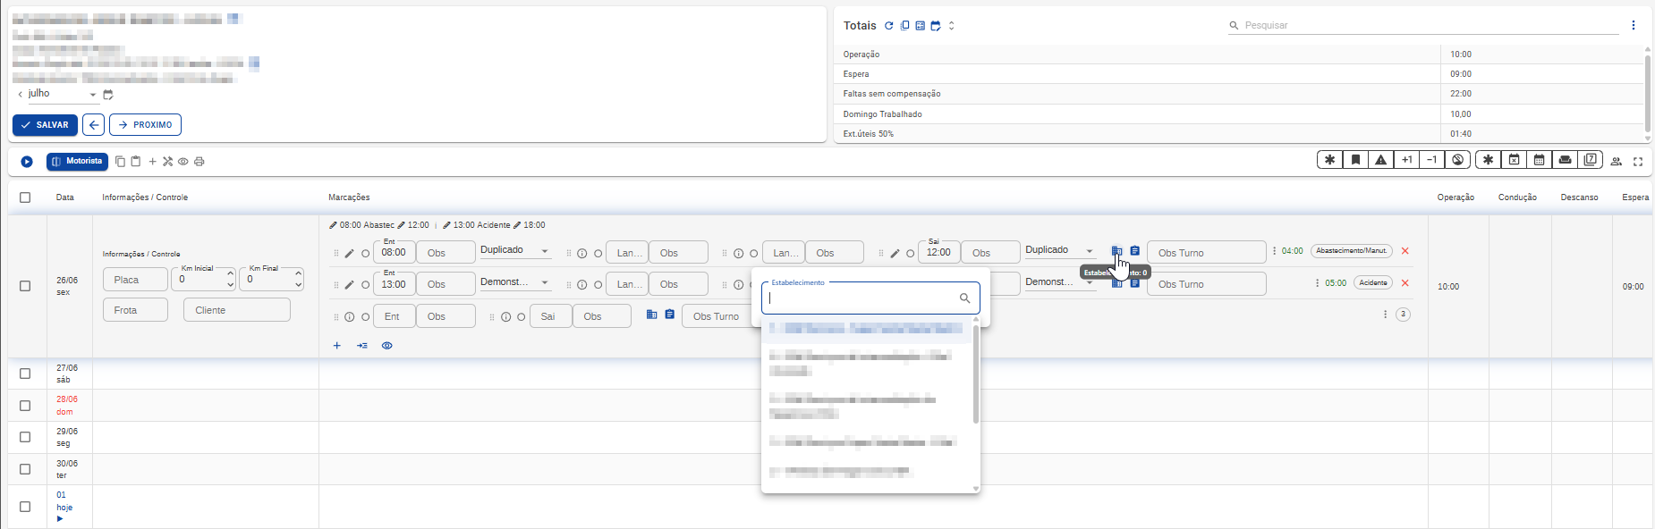
Task: Toggle the blue eye icon below the markings
Action: click(x=387, y=346)
